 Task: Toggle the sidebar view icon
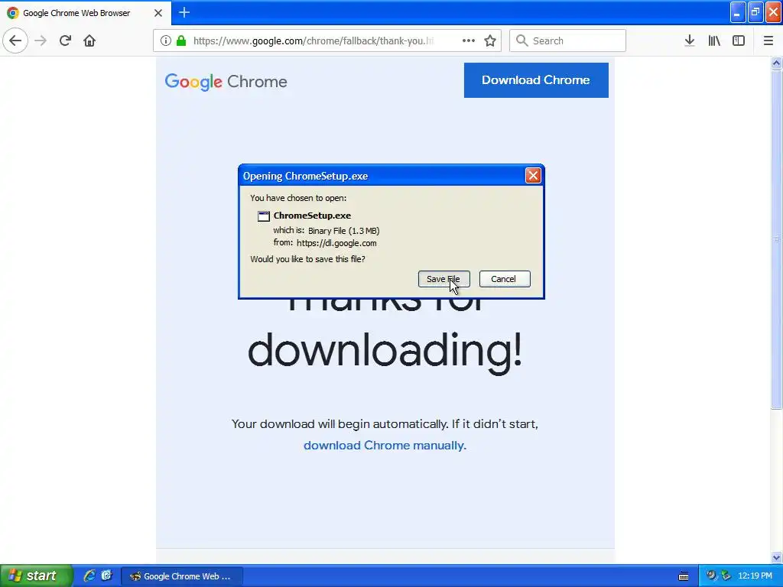coord(739,41)
